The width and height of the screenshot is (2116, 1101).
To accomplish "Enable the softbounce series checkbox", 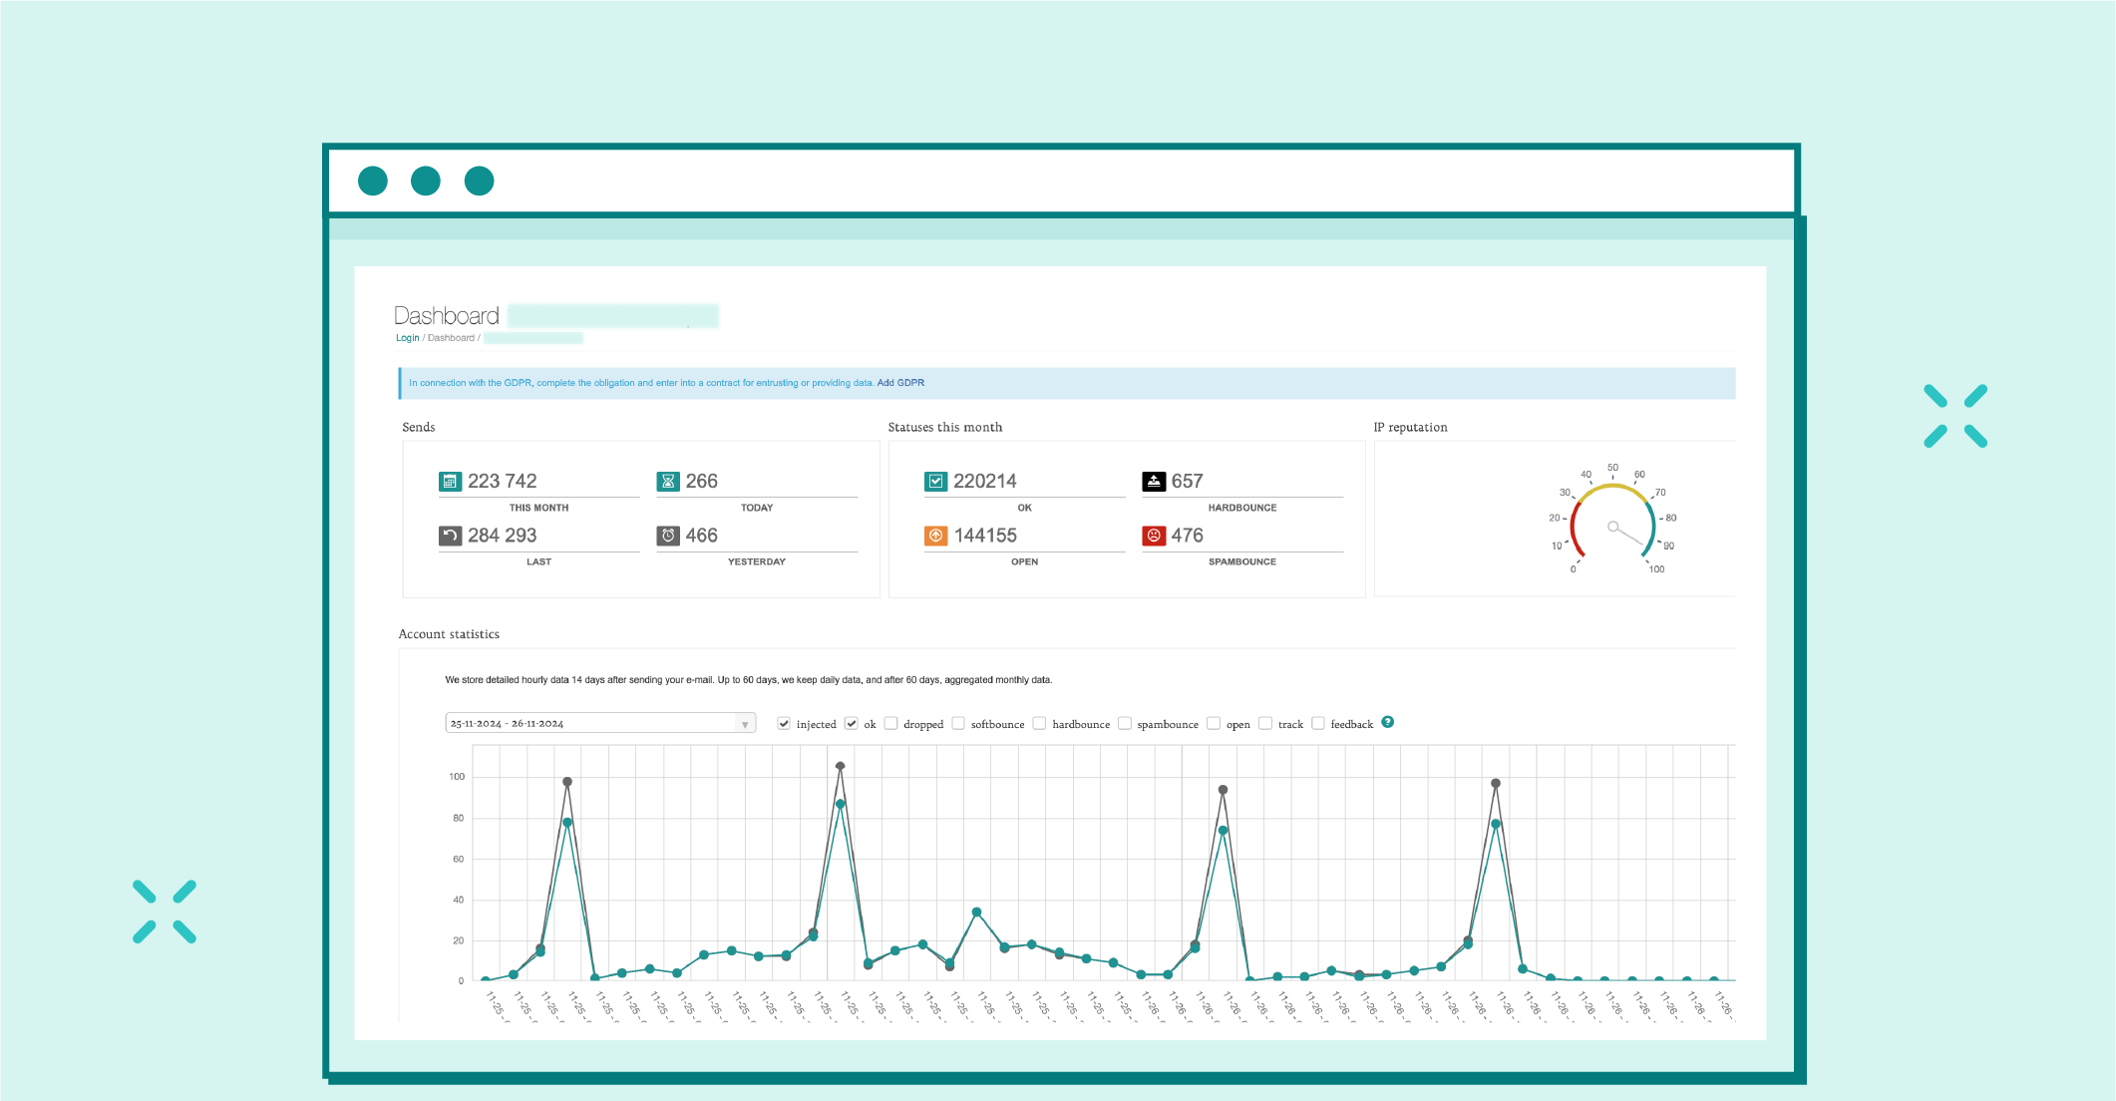I will click(958, 723).
